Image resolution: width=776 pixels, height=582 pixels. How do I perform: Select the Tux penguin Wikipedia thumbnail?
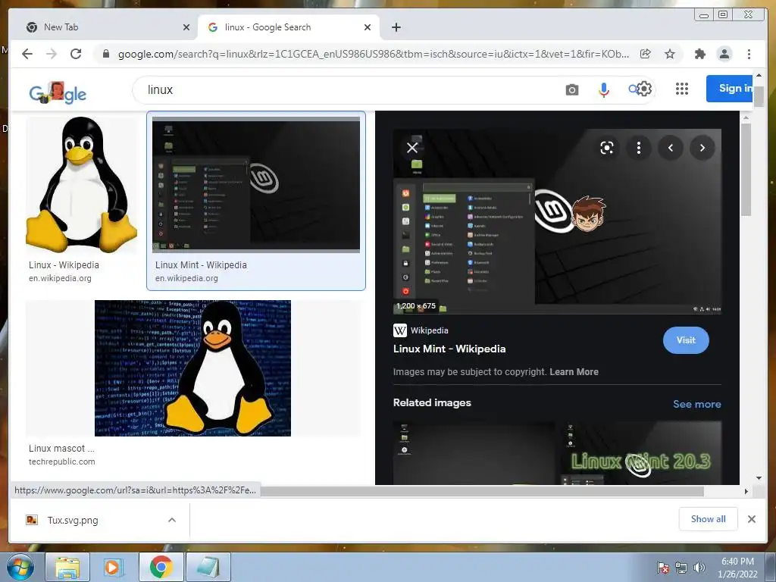click(82, 184)
